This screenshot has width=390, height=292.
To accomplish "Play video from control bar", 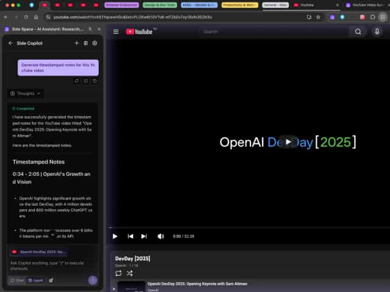I will tap(115, 236).
